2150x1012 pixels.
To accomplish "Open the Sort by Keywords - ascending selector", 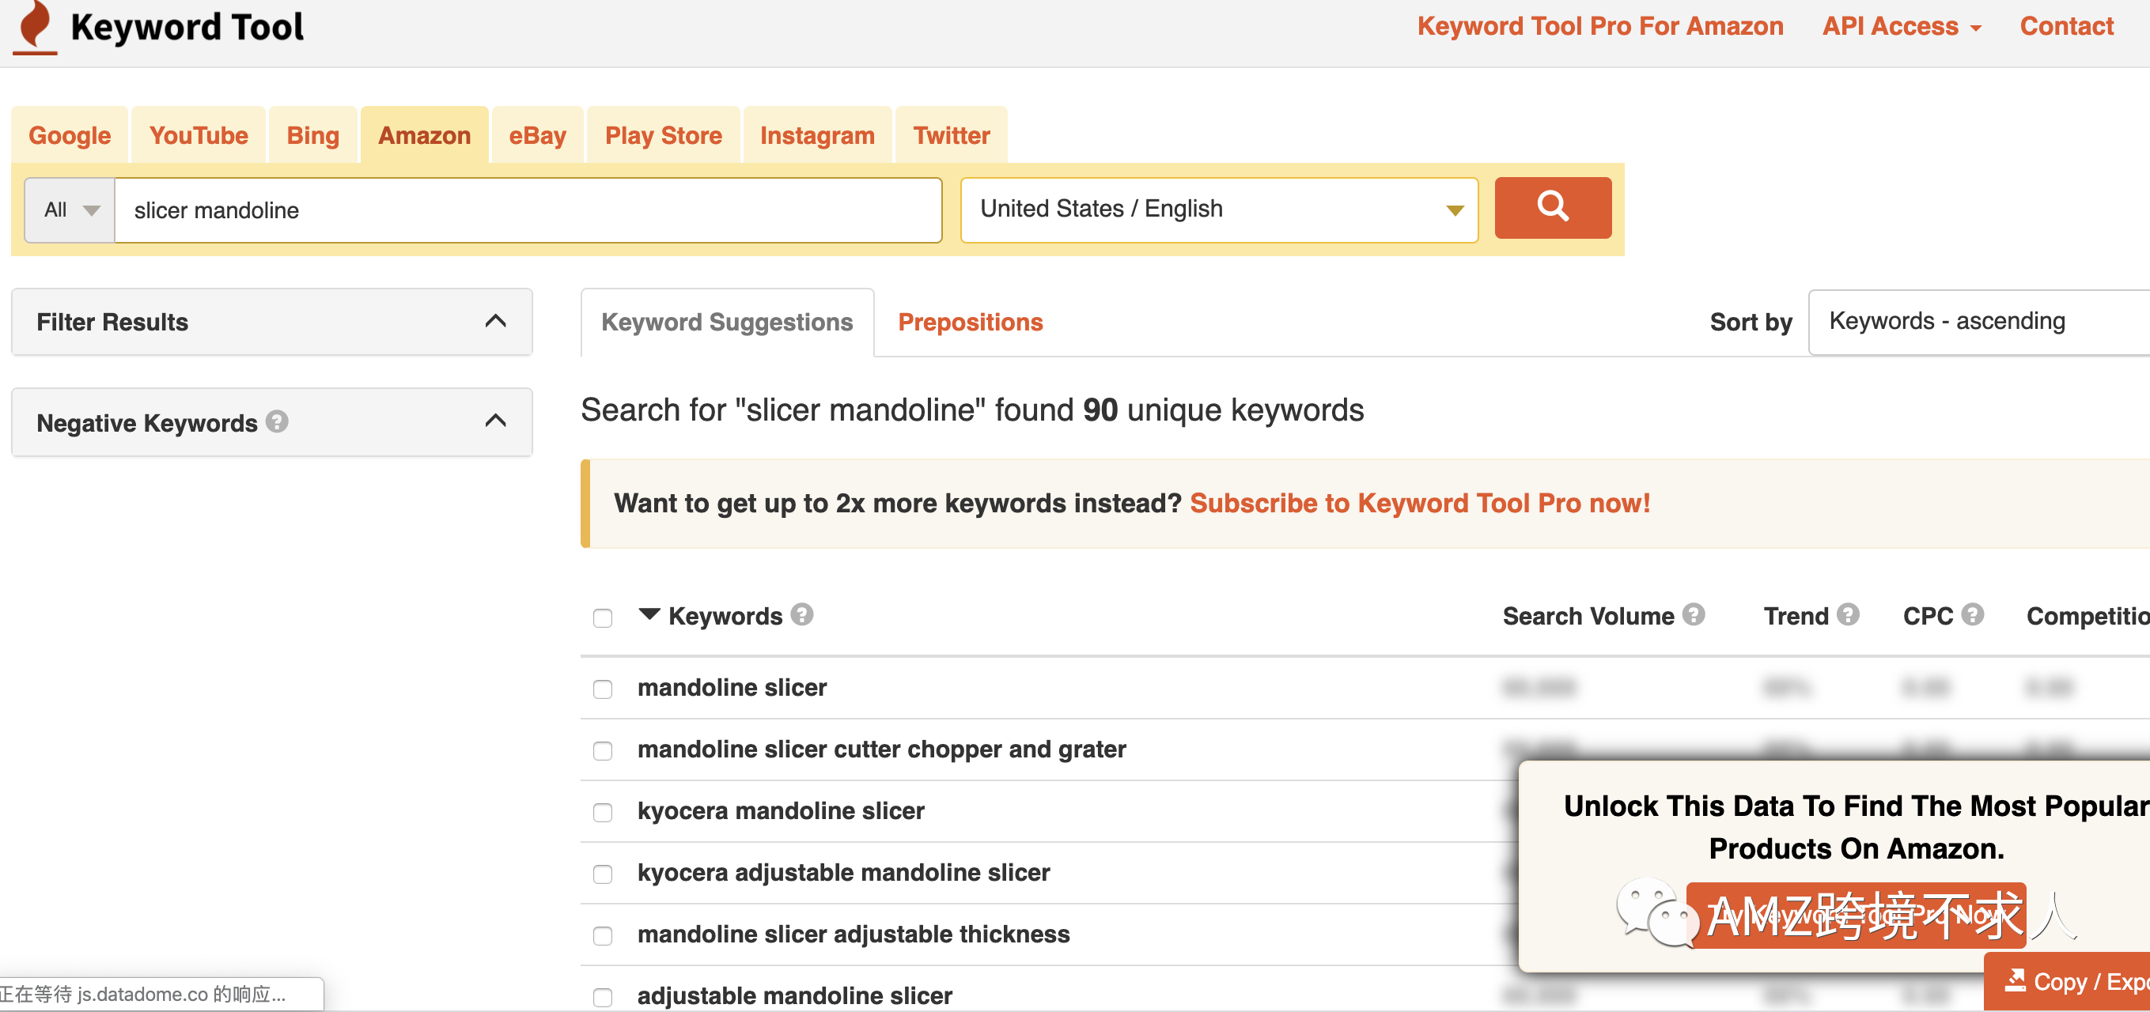I will click(x=1978, y=322).
